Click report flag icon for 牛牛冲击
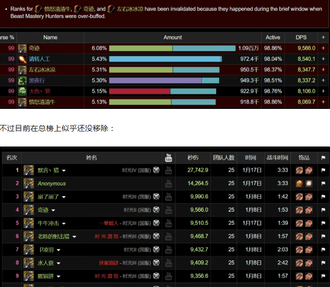 (323, 223)
